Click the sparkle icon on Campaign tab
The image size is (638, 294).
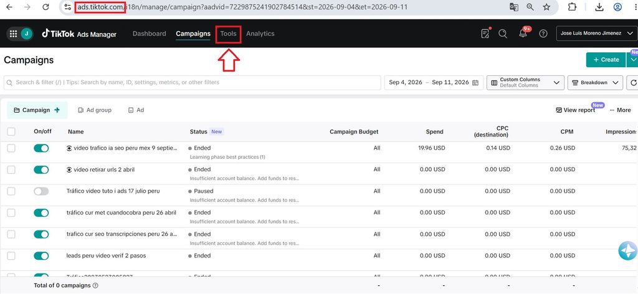pyautogui.click(x=57, y=110)
